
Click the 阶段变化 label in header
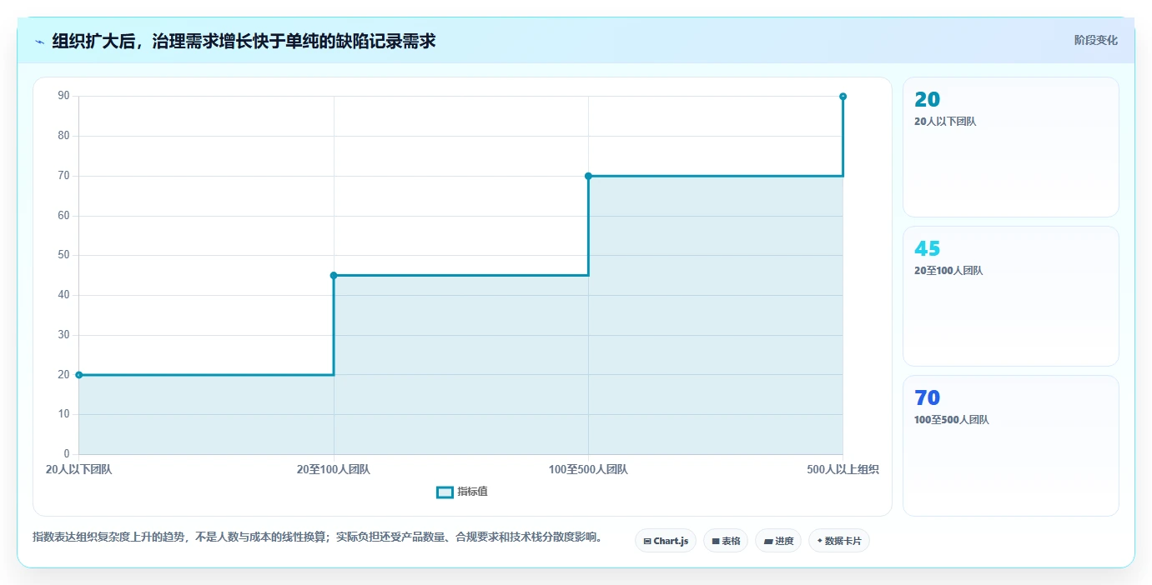coord(1095,40)
